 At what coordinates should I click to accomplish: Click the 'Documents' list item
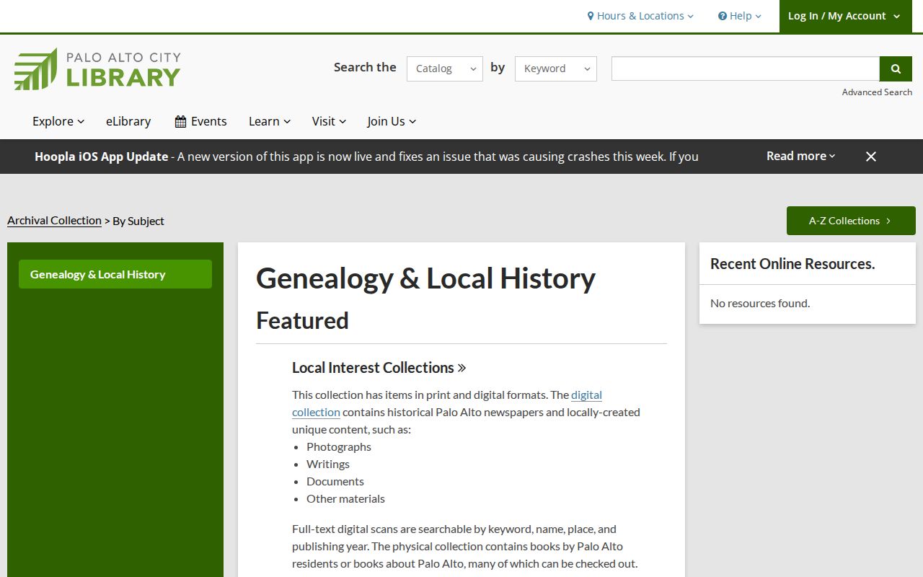pos(335,481)
